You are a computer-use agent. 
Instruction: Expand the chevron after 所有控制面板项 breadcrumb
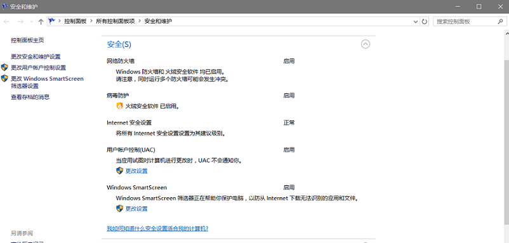pos(140,22)
